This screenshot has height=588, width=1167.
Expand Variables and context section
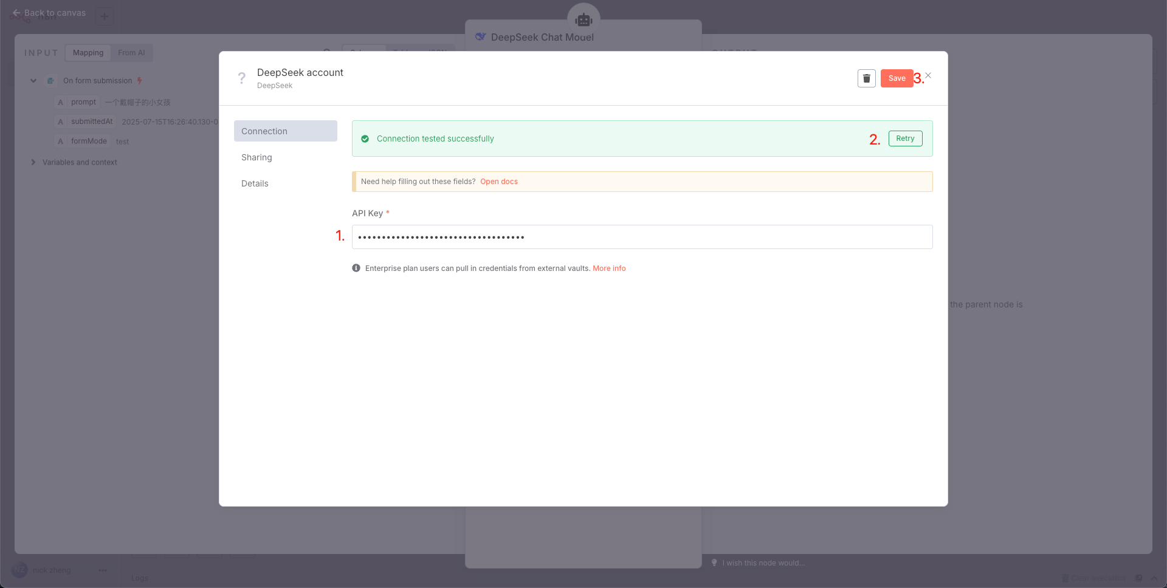[33, 162]
